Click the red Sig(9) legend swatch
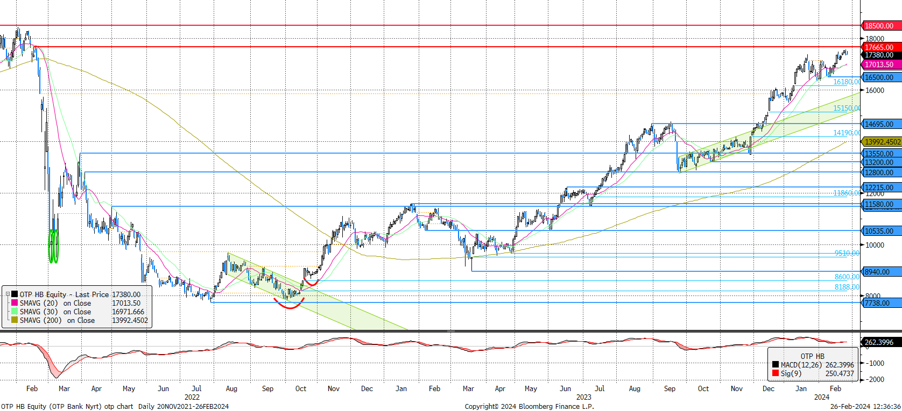Image resolution: width=902 pixels, height=411 pixels. tap(776, 373)
